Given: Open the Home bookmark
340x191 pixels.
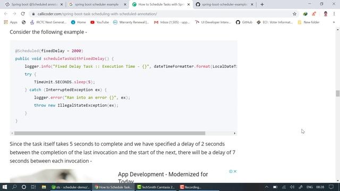Looking at the screenshot, I should 79,22.
